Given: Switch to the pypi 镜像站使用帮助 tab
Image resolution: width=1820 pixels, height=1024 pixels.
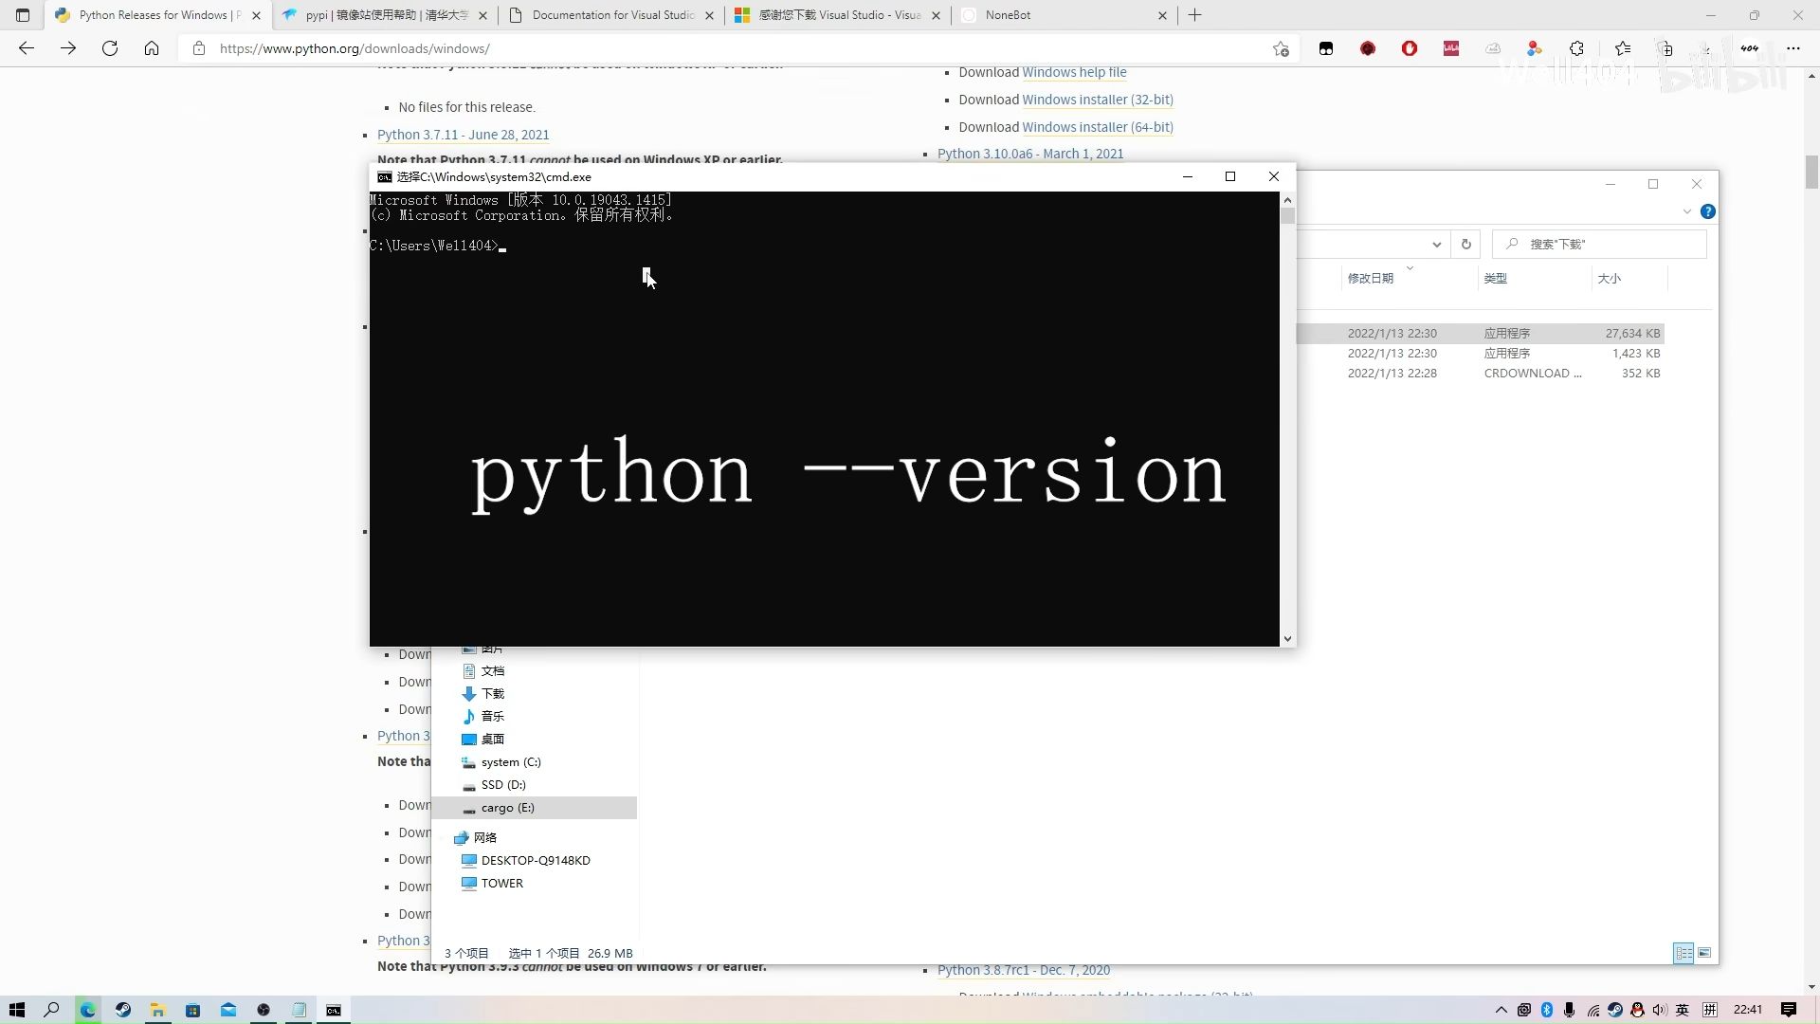Looking at the screenshot, I should (x=374, y=15).
